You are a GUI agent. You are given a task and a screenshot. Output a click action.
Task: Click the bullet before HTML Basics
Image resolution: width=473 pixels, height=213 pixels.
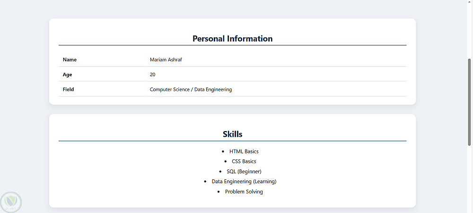223,151
